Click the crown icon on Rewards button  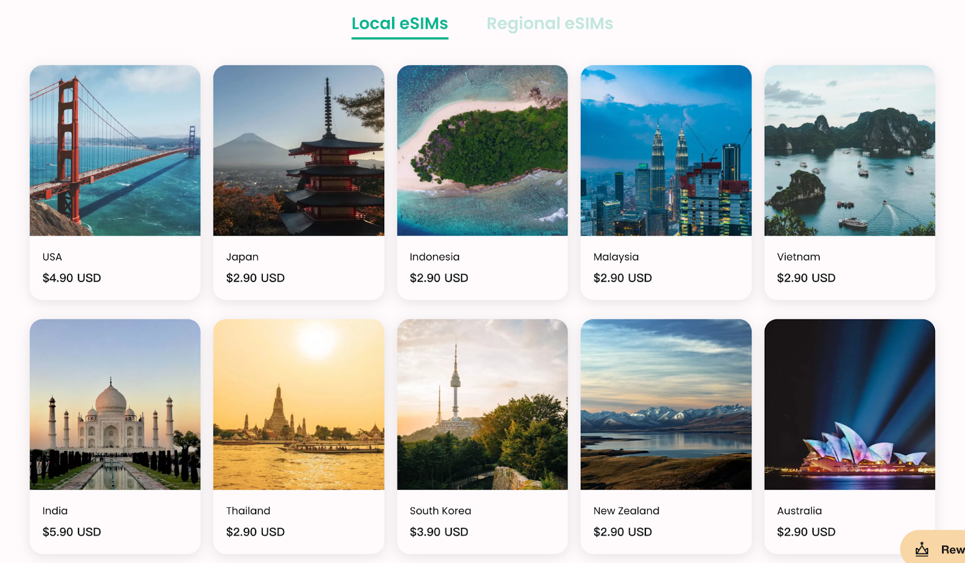(922, 549)
